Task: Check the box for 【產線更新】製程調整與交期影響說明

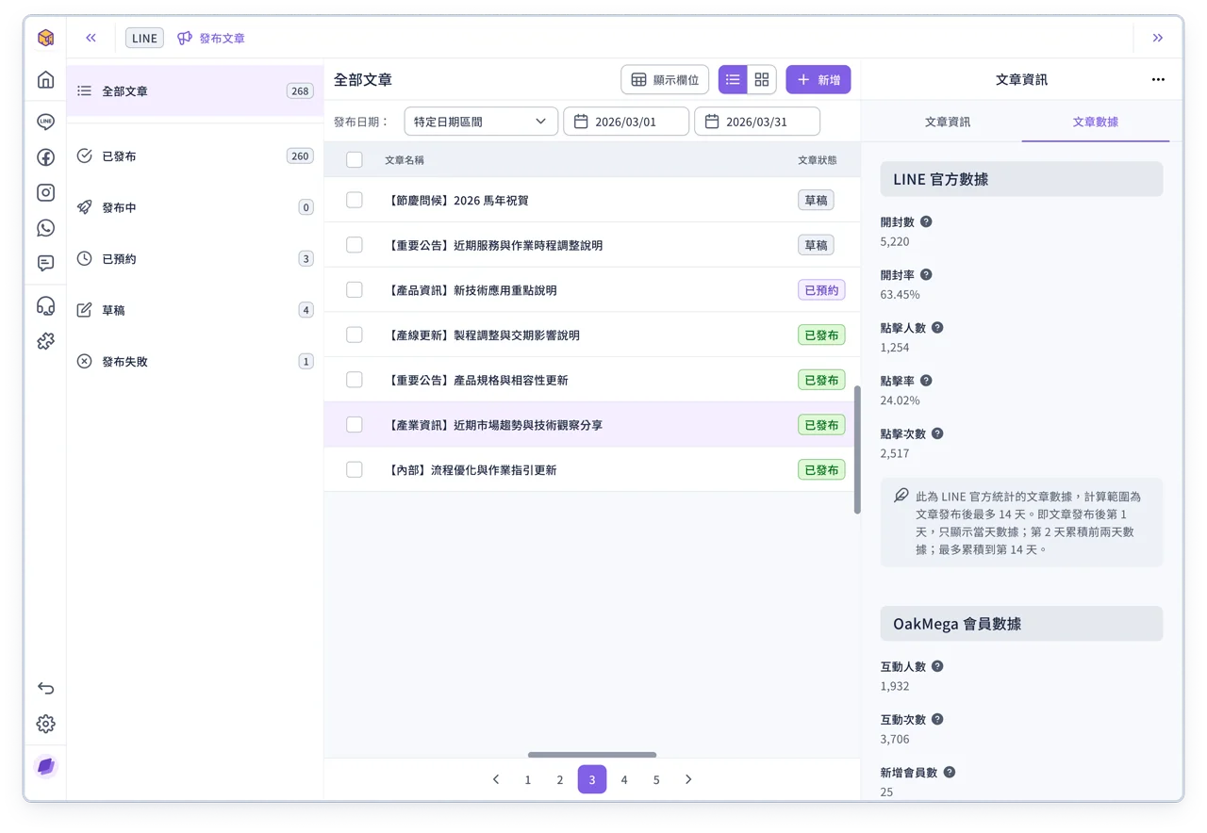Action: 355,335
